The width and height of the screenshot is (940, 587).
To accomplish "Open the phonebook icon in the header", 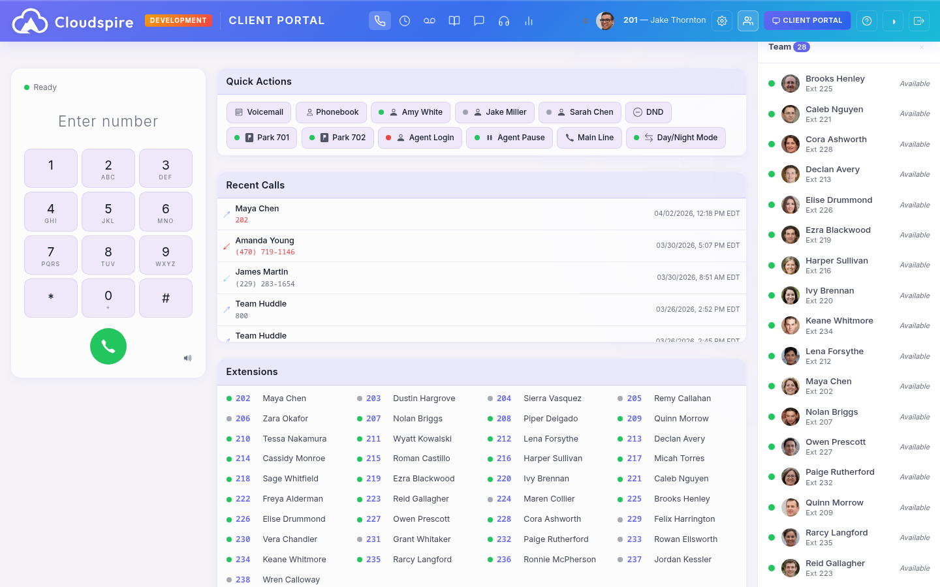I will pos(454,20).
